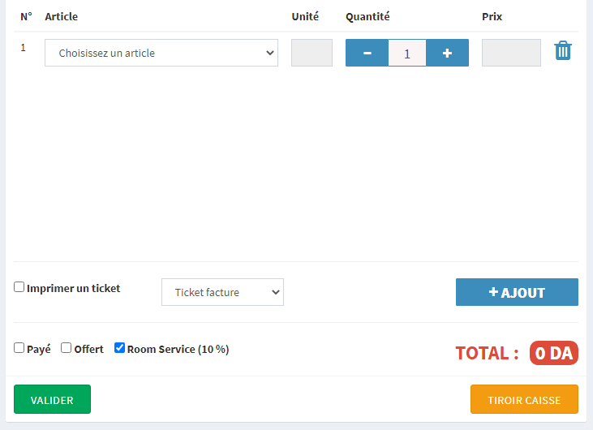Click the Prix input field

(511, 53)
